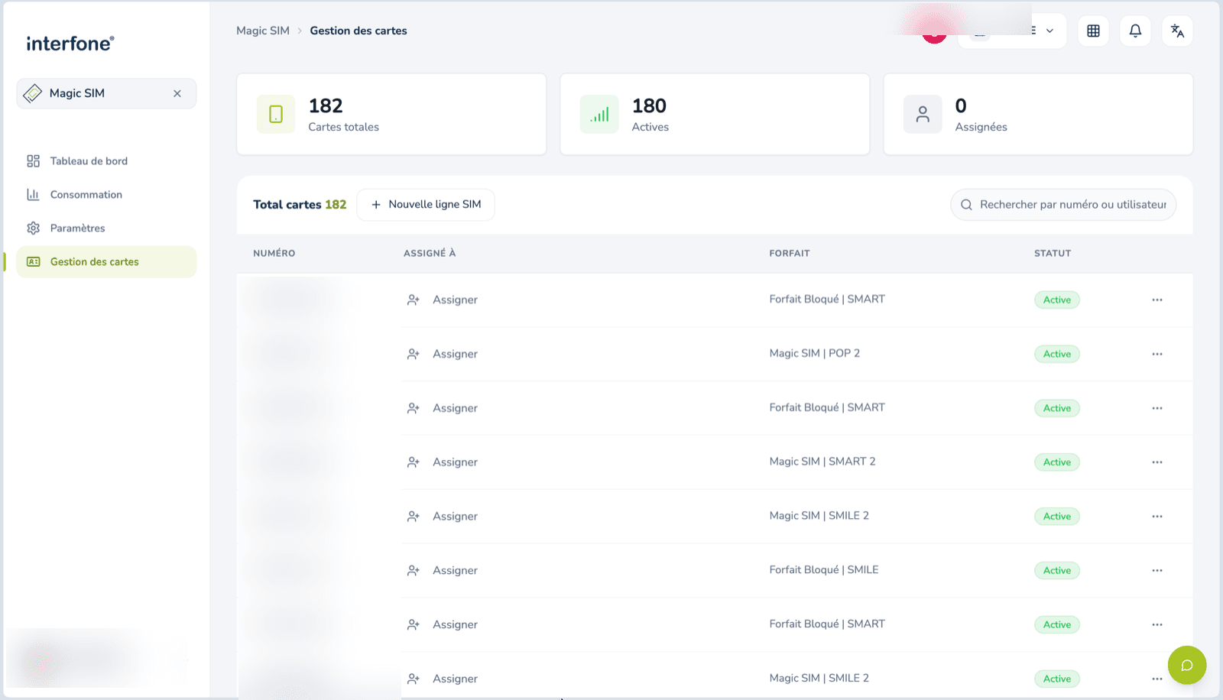Open the apps grid icon
This screenshot has width=1223, height=700.
[x=1093, y=31]
